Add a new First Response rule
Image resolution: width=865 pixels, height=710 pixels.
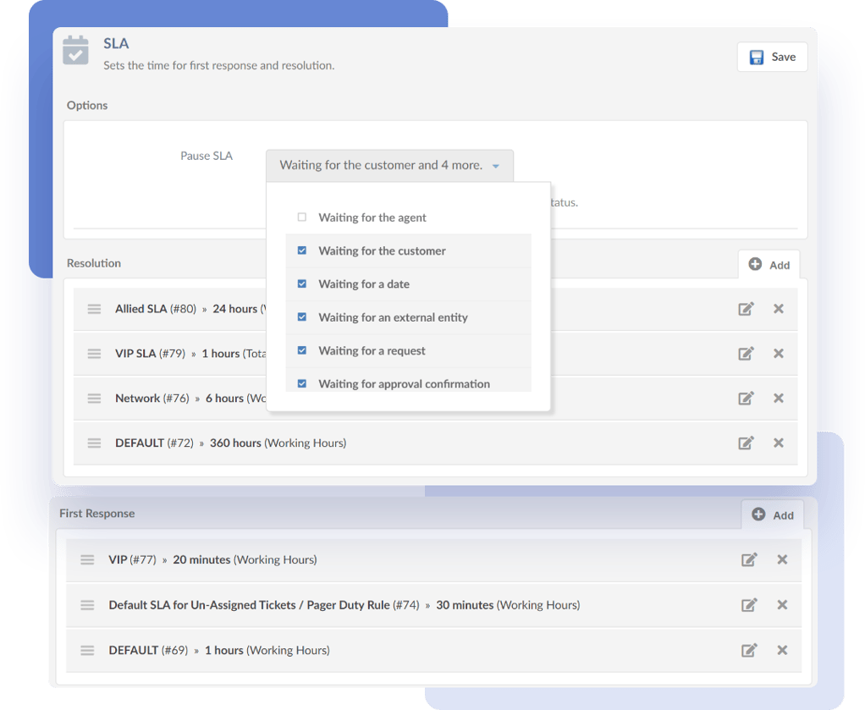pos(772,515)
